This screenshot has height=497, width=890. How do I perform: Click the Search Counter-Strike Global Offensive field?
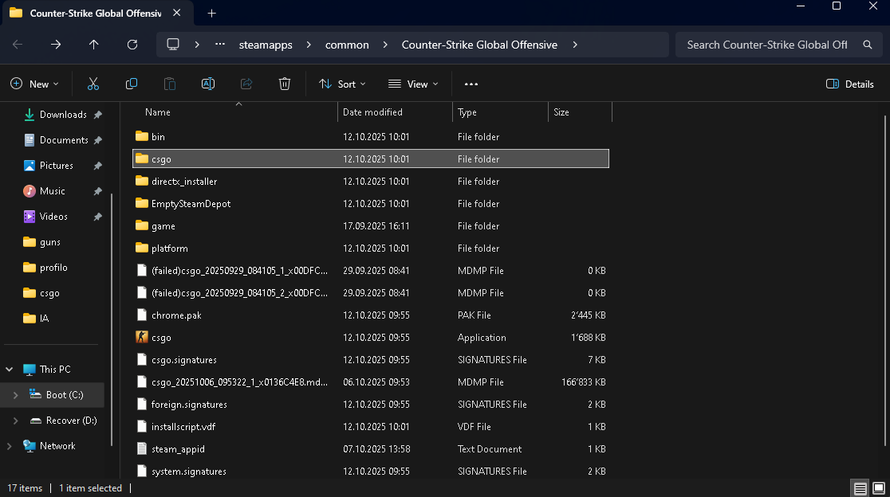click(x=766, y=45)
